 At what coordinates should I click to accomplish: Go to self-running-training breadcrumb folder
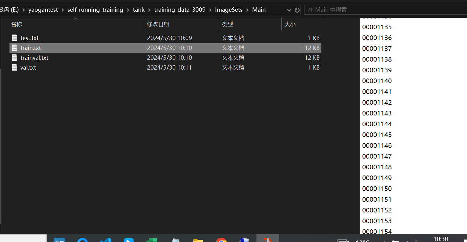tap(95, 10)
